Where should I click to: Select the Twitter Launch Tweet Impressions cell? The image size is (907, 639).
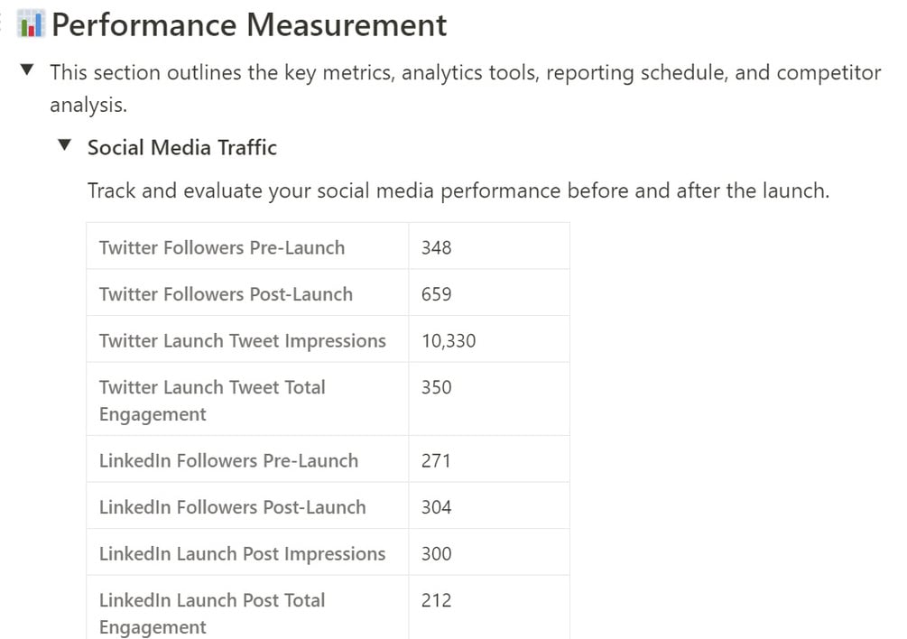click(247, 339)
